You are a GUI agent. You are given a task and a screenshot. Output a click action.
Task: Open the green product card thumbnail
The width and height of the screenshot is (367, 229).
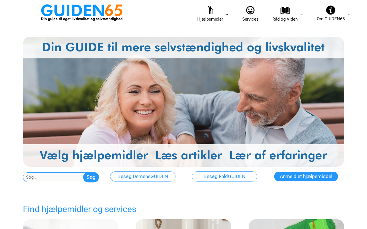click(296, 224)
